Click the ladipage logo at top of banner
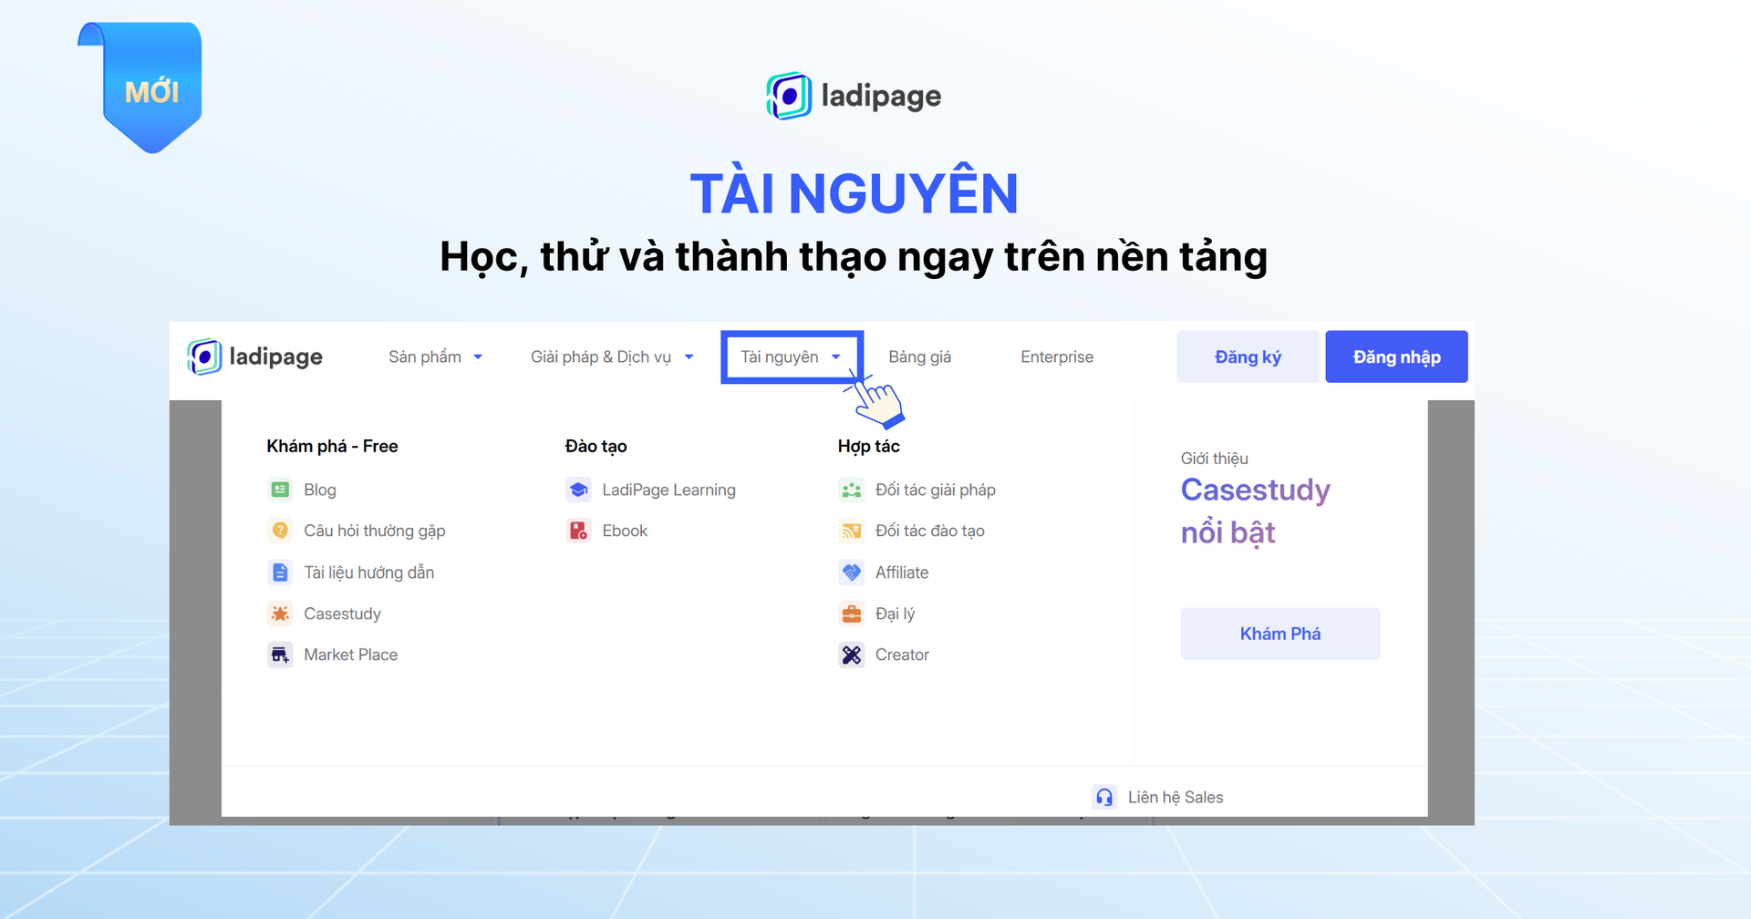The width and height of the screenshot is (1751, 919). 854,96
